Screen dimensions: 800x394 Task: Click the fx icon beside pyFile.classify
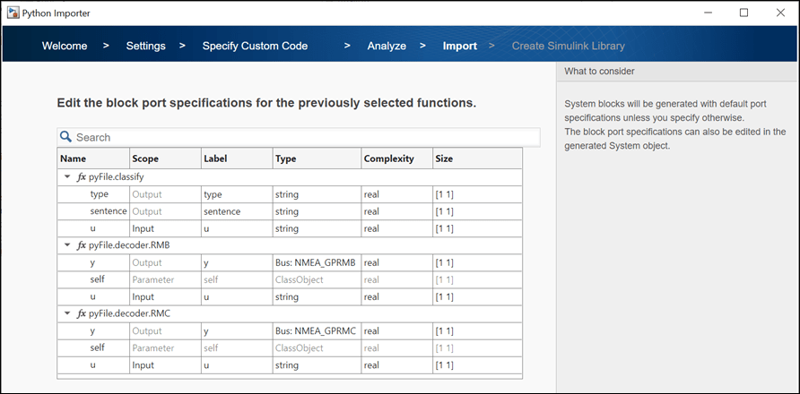(x=82, y=177)
